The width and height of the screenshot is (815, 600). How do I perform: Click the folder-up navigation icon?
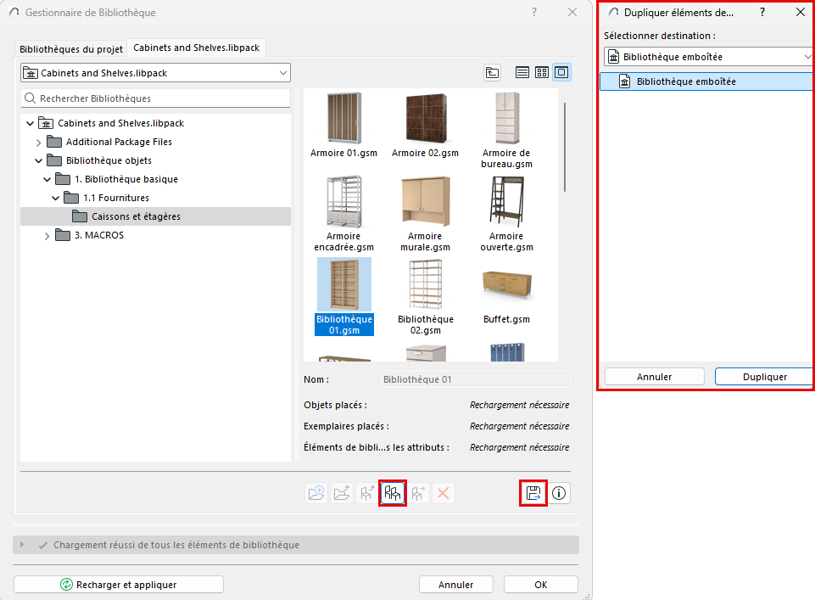[492, 73]
